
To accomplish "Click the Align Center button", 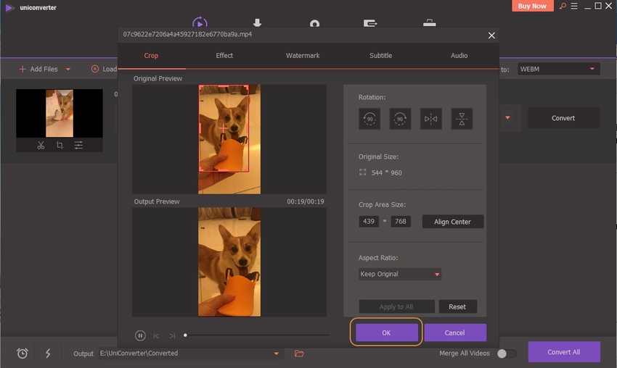I will pos(452,222).
